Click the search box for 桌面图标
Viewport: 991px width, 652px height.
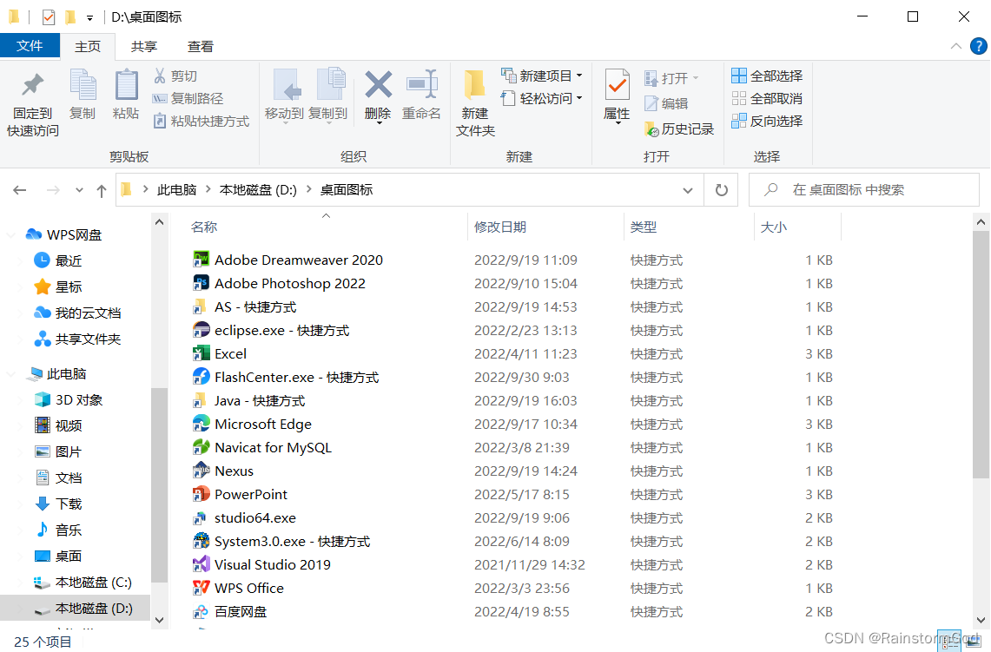[864, 190]
